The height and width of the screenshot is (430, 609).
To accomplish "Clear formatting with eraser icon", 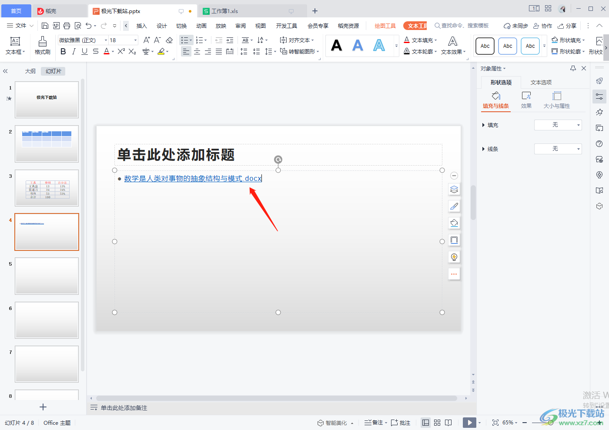I will pyautogui.click(x=169, y=40).
